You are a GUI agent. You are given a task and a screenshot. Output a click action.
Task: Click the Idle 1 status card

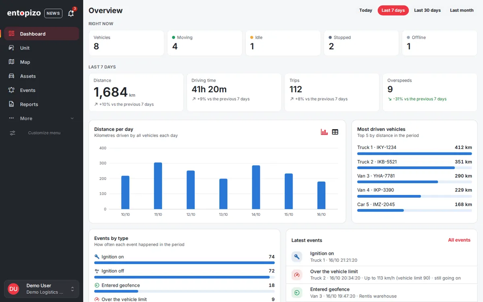pyautogui.click(x=283, y=43)
